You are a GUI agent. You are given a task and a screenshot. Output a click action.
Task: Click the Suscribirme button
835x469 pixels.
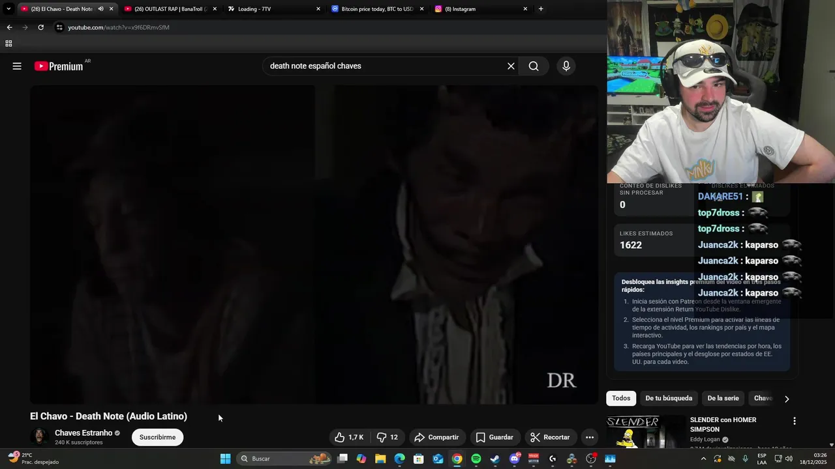[157, 437]
